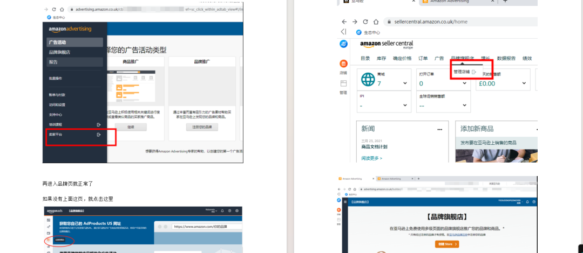Image resolution: width=583 pixels, height=253 pixels.
Task: Expand the 商城 card dropdown chevron
Action: 404,83
